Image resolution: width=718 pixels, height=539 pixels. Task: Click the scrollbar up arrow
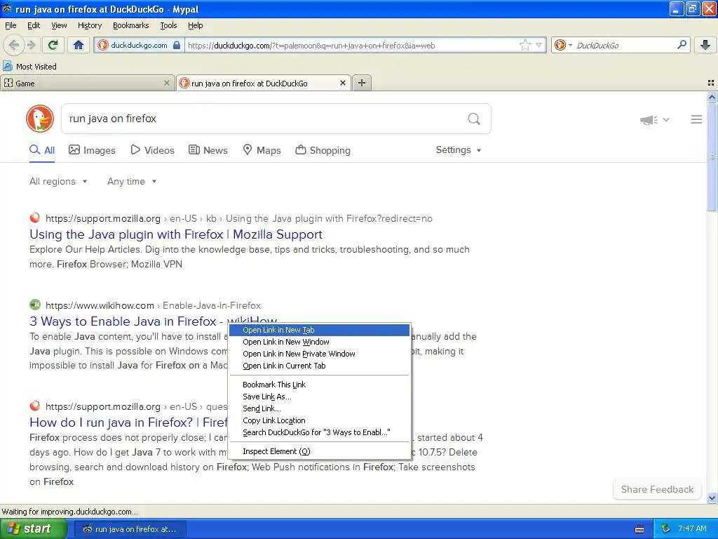coord(712,97)
